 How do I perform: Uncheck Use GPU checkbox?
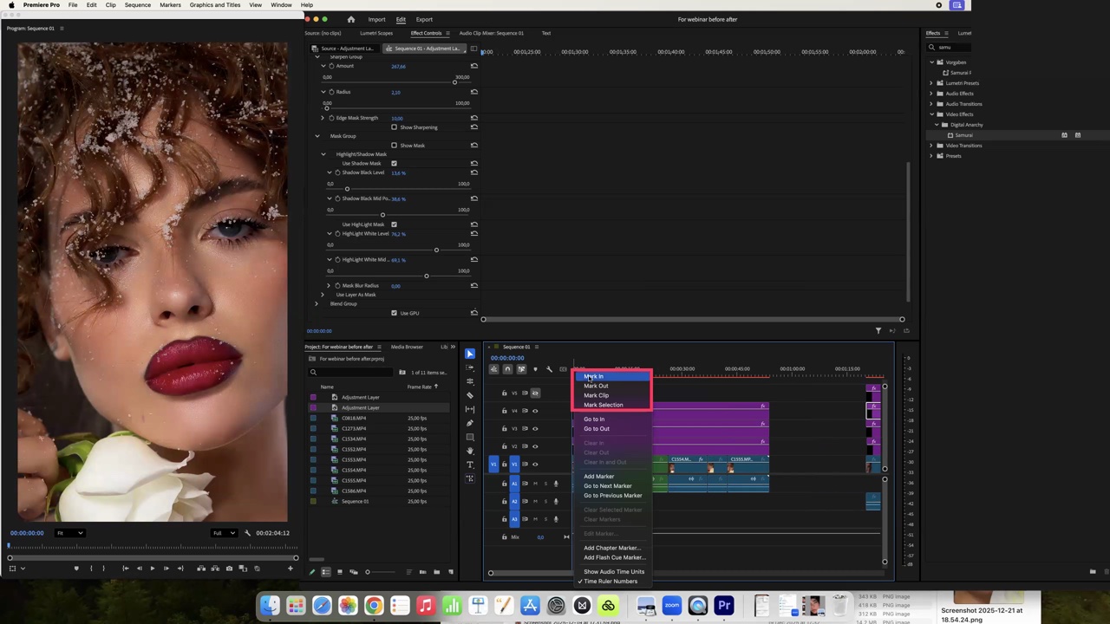pos(394,313)
